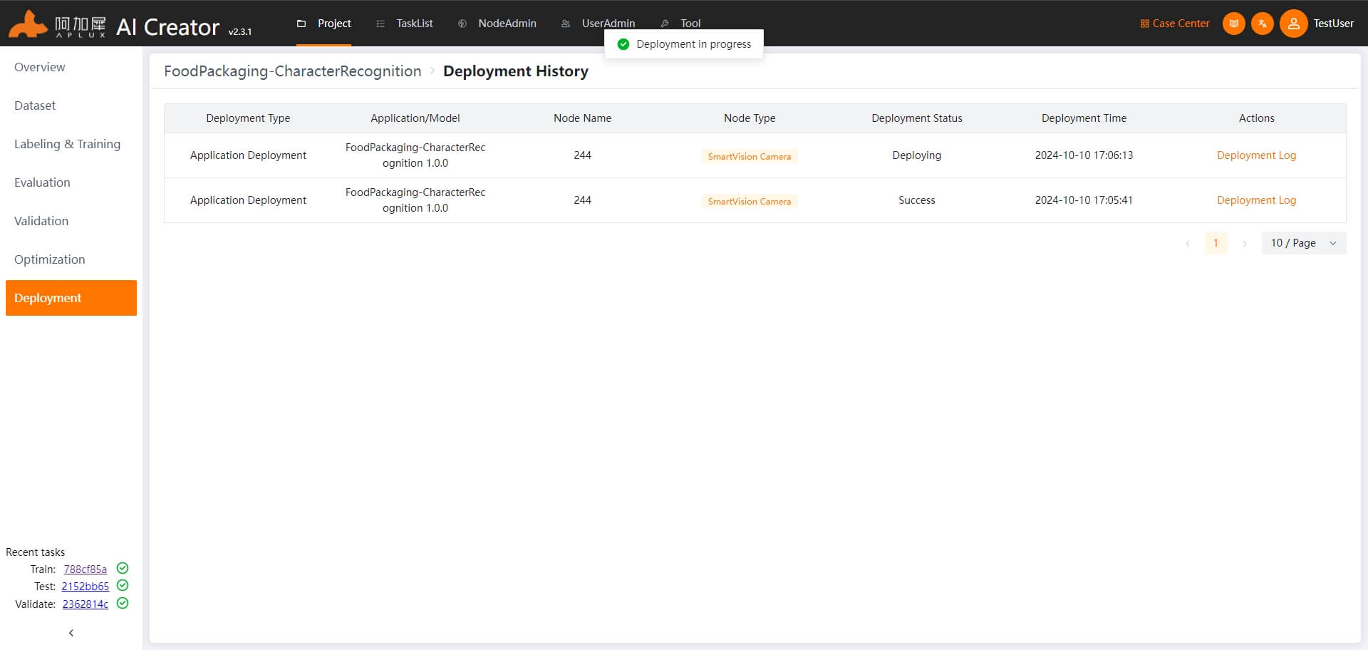The image size is (1368, 650).
Task: Click Application/Model column header
Action: coord(415,118)
